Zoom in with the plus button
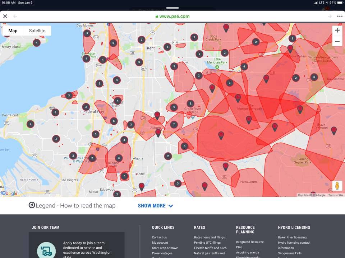The image size is (345, 258). (x=337, y=30)
